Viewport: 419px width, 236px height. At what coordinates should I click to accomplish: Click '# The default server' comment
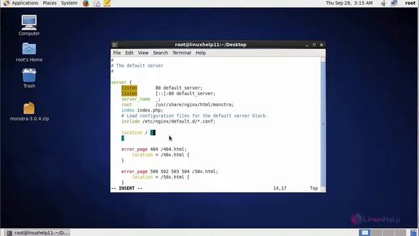coord(137,66)
